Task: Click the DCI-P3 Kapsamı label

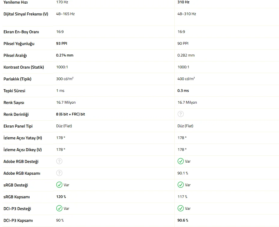Action: click(x=18, y=220)
